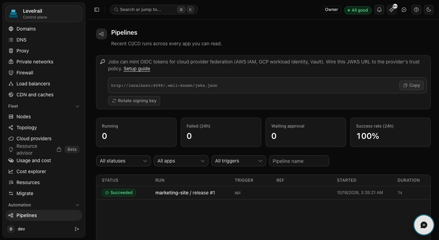Click the Pipelines header icon

102,34
